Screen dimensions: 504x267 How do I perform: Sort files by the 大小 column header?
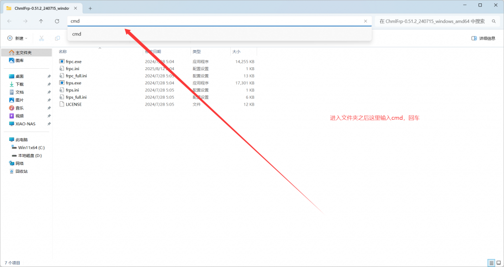tap(236, 52)
